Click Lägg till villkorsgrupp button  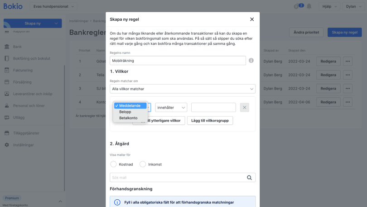(210, 121)
